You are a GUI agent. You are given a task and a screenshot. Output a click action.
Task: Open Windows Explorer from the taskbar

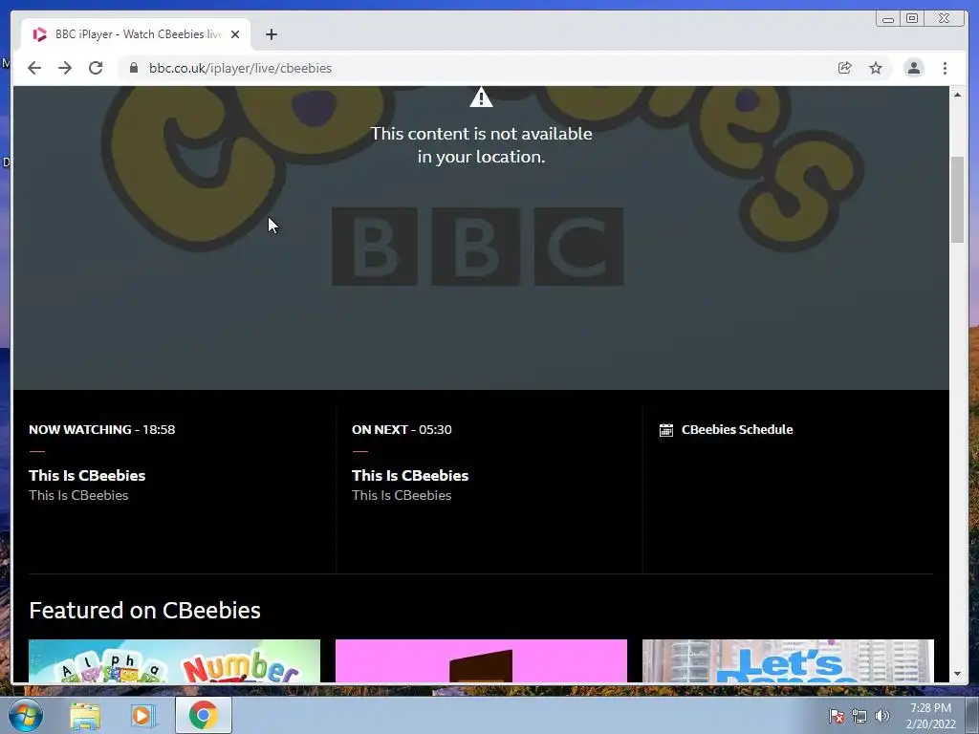(x=85, y=715)
